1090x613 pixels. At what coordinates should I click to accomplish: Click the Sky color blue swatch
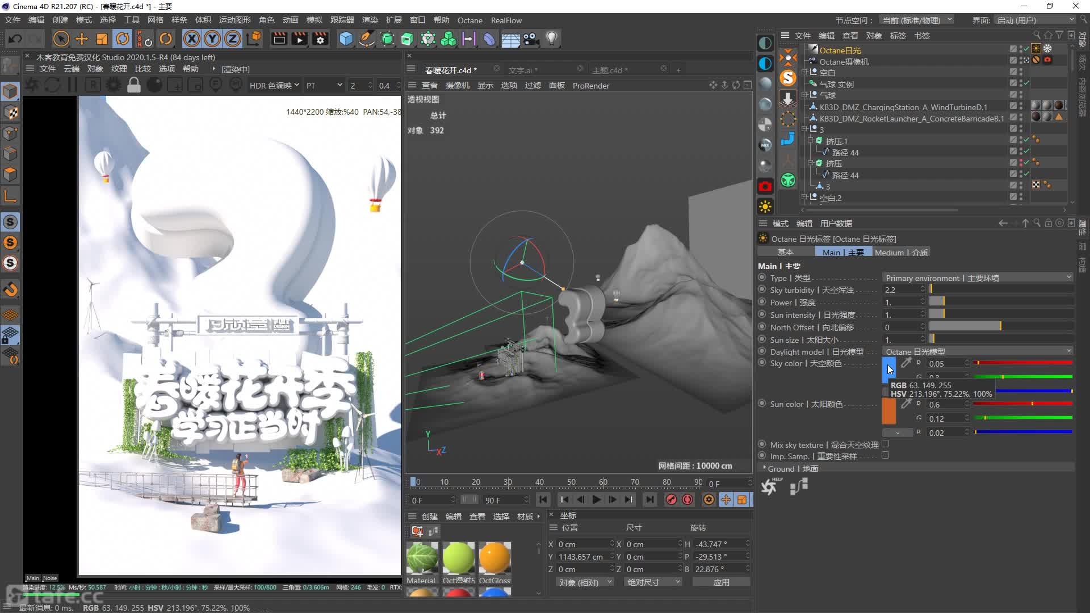(x=889, y=370)
